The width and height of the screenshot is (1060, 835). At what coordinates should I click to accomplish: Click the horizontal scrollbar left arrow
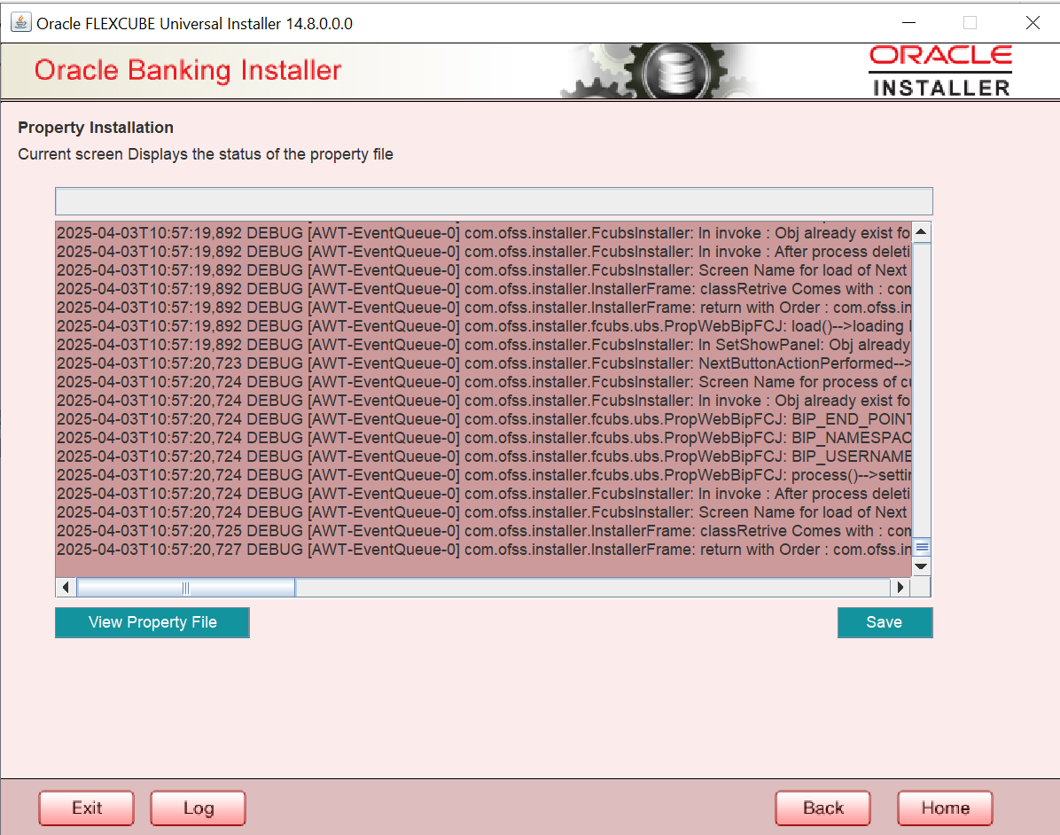coord(66,587)
